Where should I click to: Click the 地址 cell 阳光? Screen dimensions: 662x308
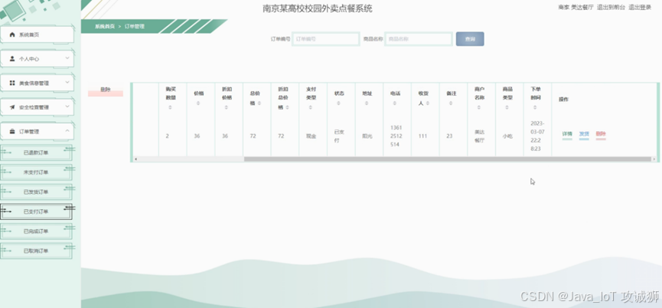click(367, 136)
